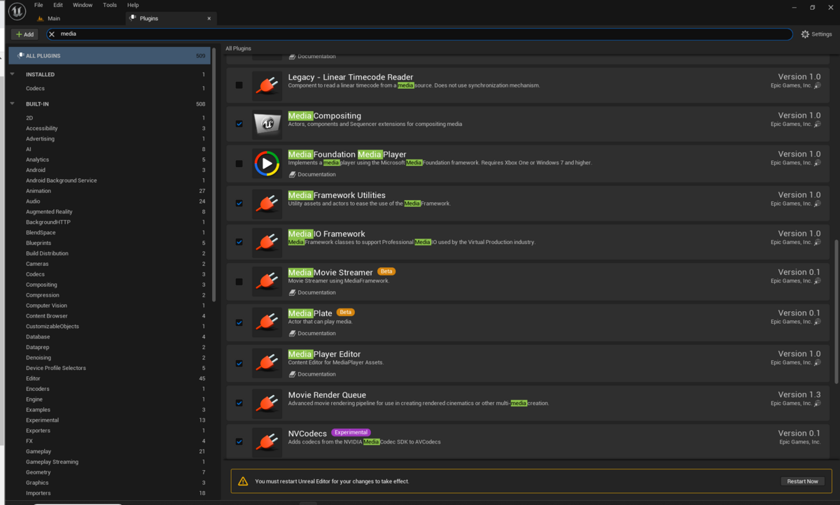840x505 pixels.
Task: Open the File menu
Action: pos(38,5)
